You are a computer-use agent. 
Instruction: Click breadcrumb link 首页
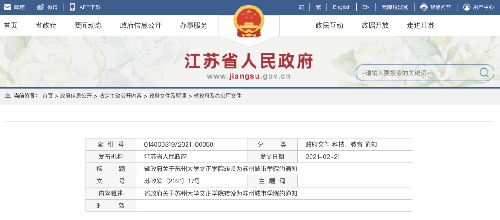click(48, 96)
